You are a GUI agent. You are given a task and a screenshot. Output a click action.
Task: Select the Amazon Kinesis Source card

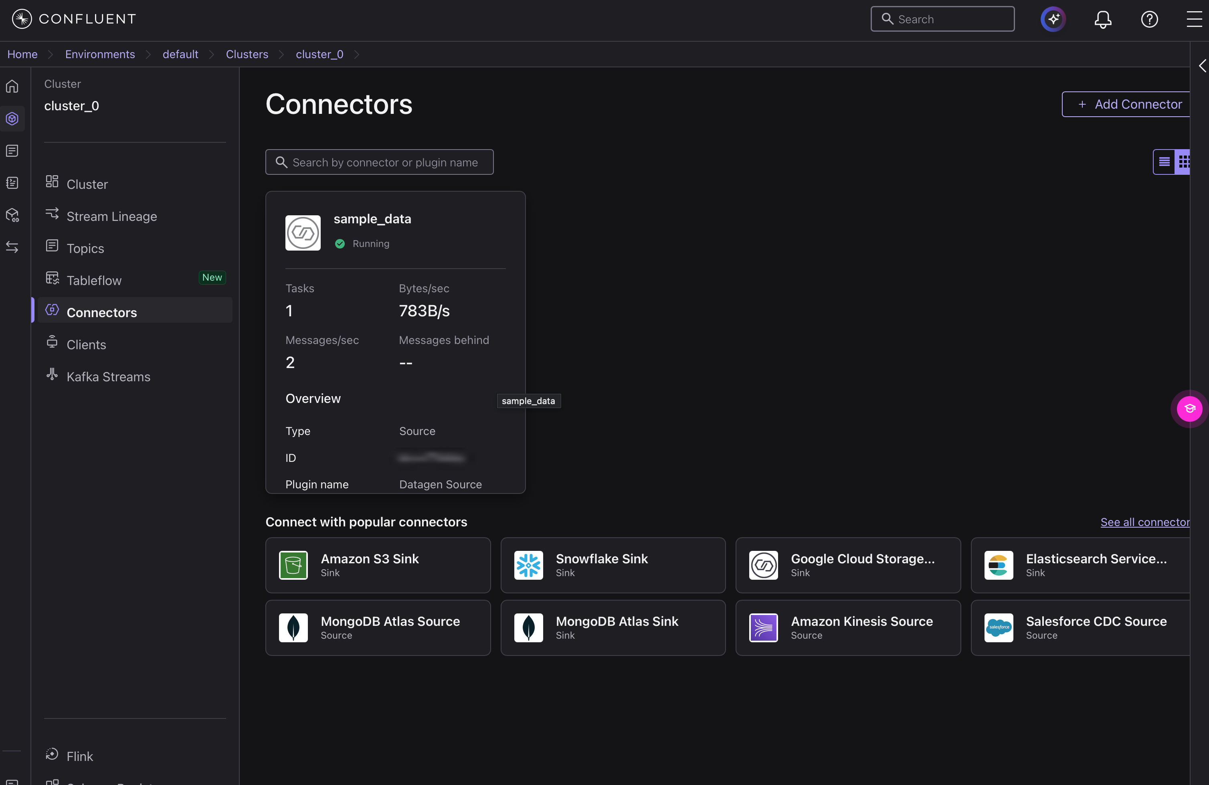(848, 627)
